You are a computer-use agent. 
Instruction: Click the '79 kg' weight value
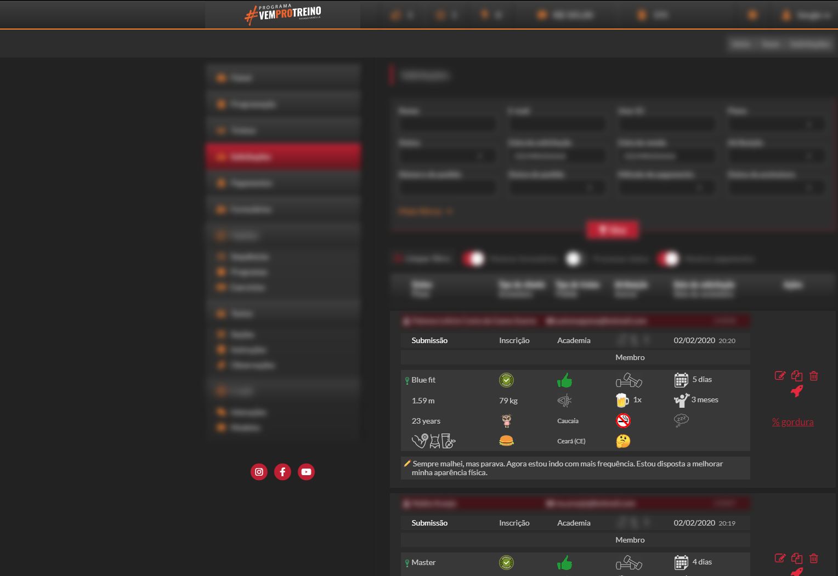click(x=508, y=401)
